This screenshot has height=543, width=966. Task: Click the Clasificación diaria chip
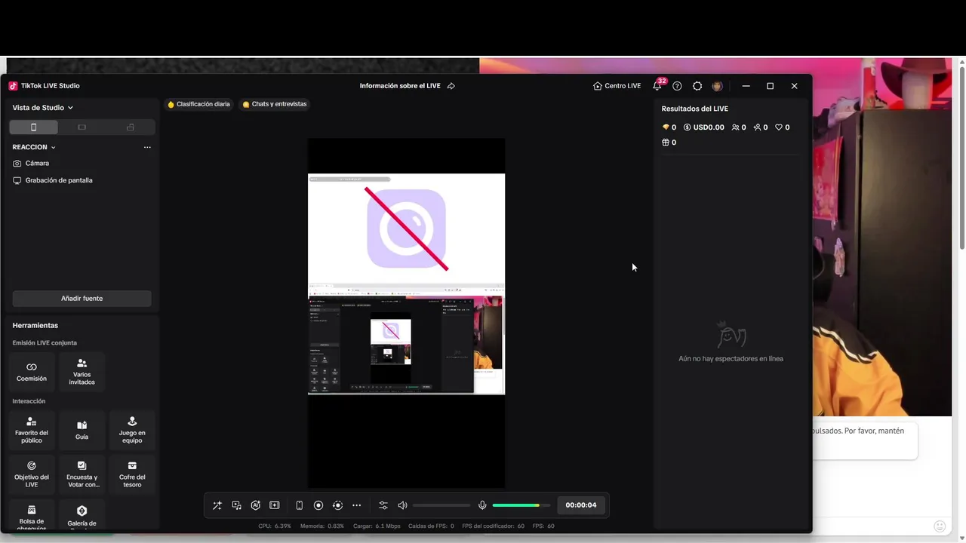point(198,104)
